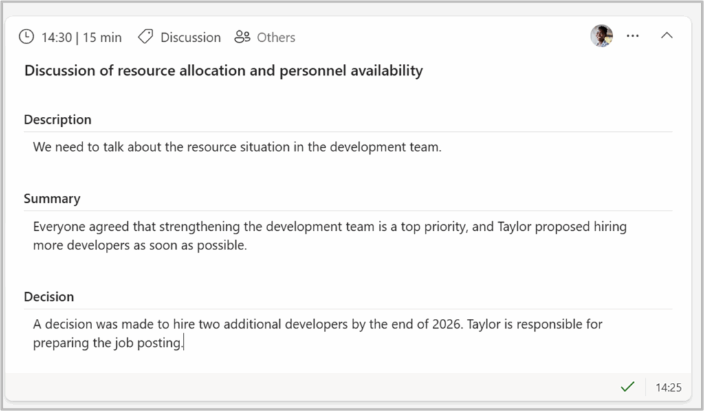Click into the Summary text field

330,236
